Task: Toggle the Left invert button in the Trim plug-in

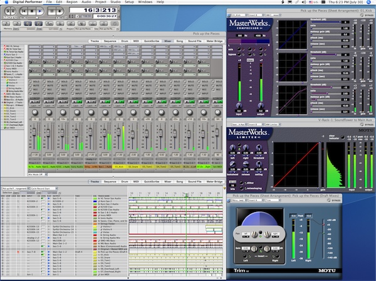Action: 246,257
